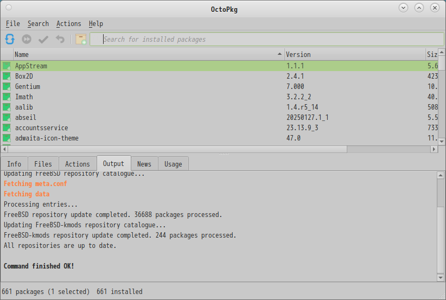Click the Upgrade forward-arrow toolbar icon
The height and width of the screenshot is (300, 446).
pos(27,39)
